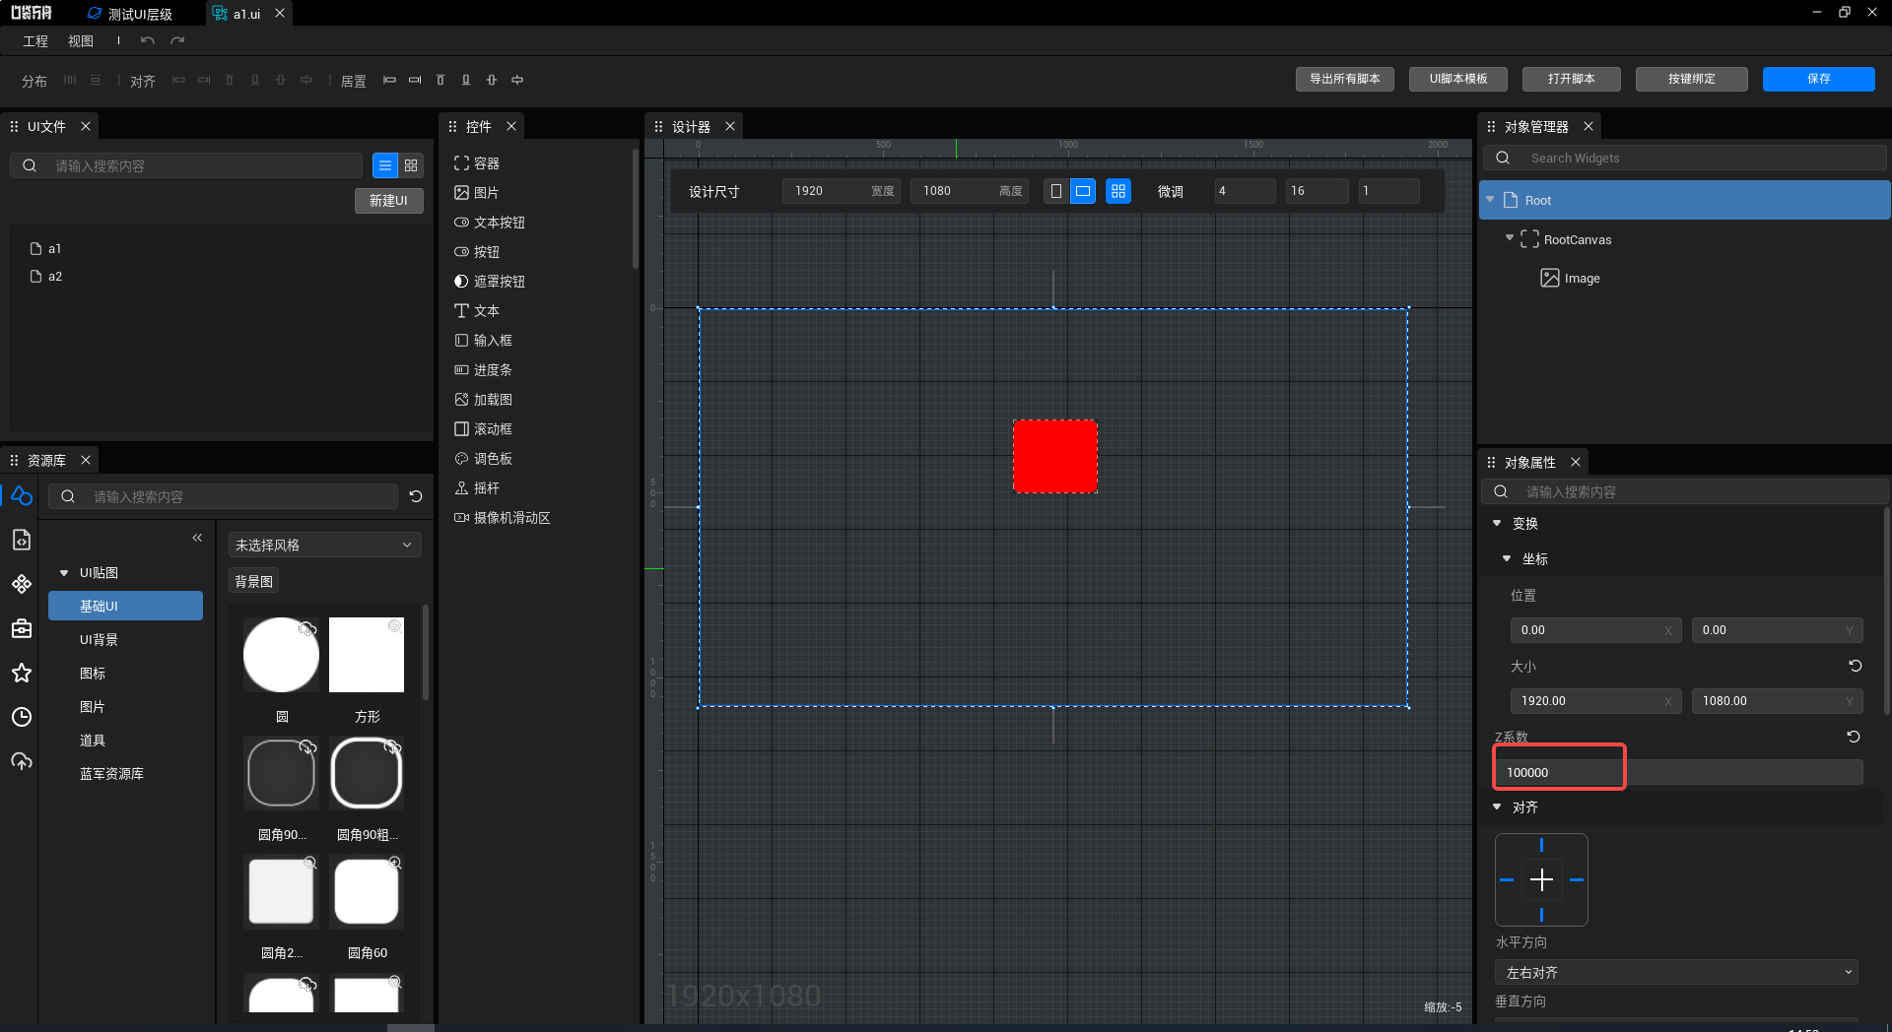
Task: Collapse the RootCanvas tree node
Action: 1510,238
